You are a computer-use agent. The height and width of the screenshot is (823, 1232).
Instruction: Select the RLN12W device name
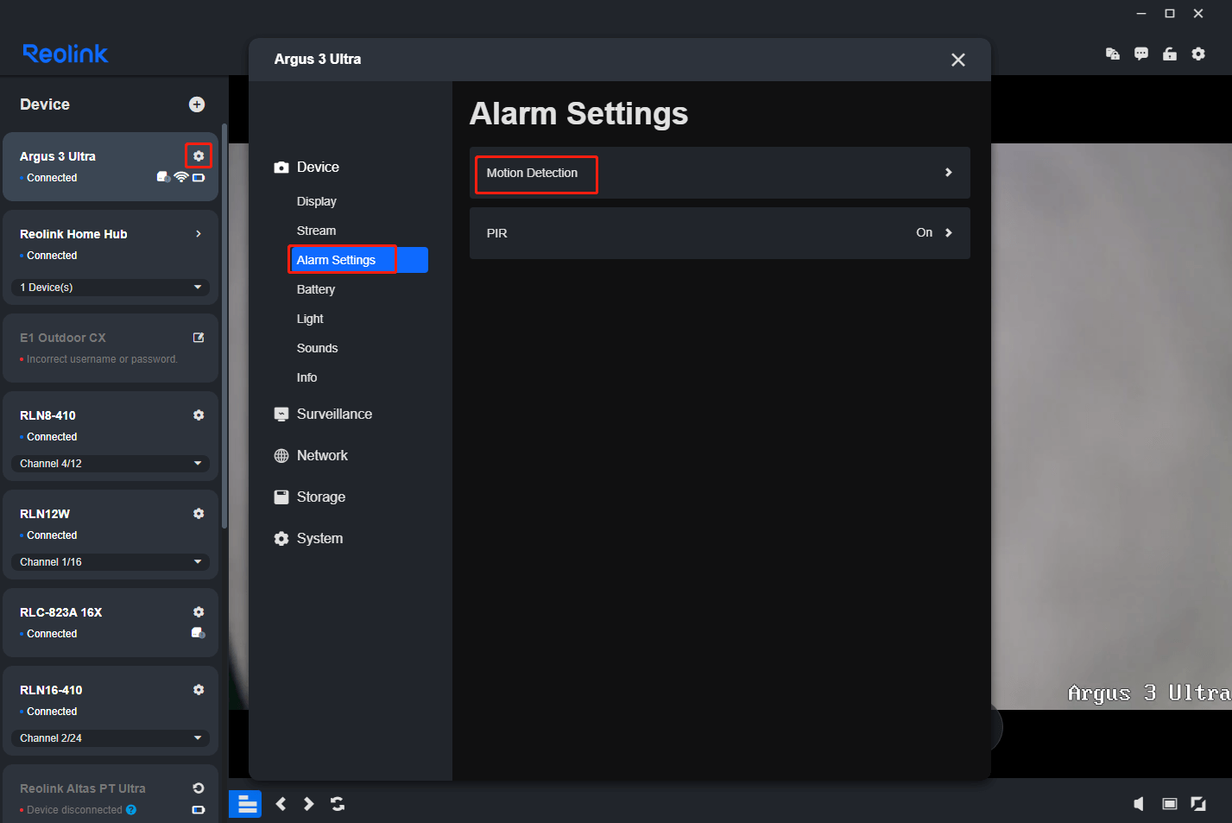[45, 514]
